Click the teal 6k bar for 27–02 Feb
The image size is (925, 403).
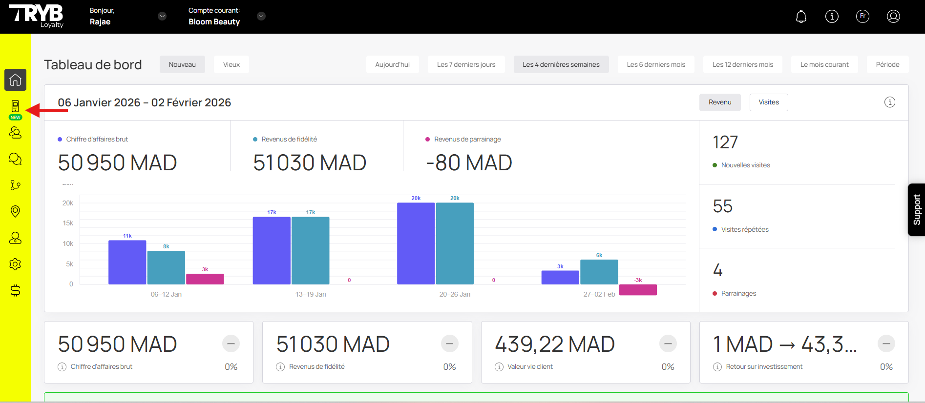(x=599, y=272)
